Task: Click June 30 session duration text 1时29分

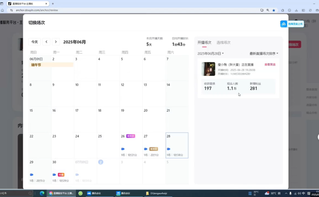Action: [x=64, y=181]
